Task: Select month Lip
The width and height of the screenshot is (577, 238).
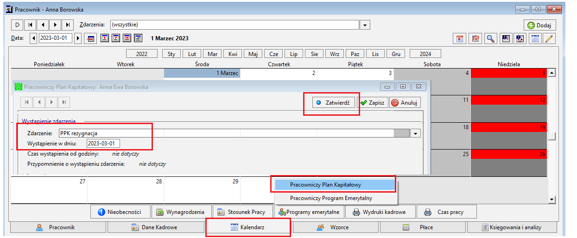Action: point(294,54)
